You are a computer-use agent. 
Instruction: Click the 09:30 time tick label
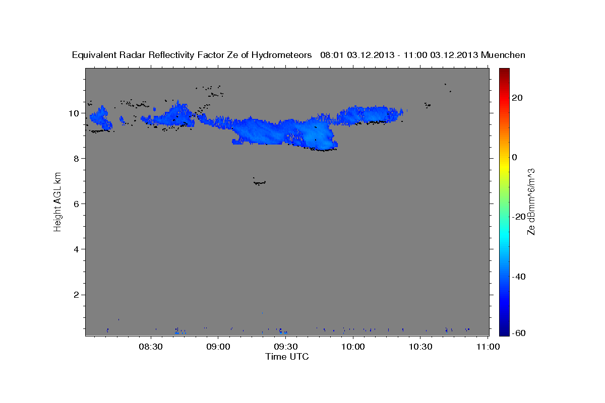coord(285,347)
